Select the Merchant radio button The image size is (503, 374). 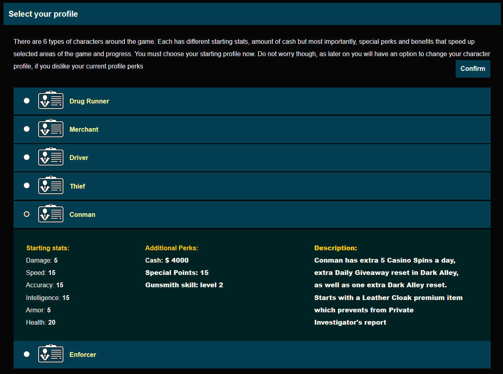(x=27, y=129)
